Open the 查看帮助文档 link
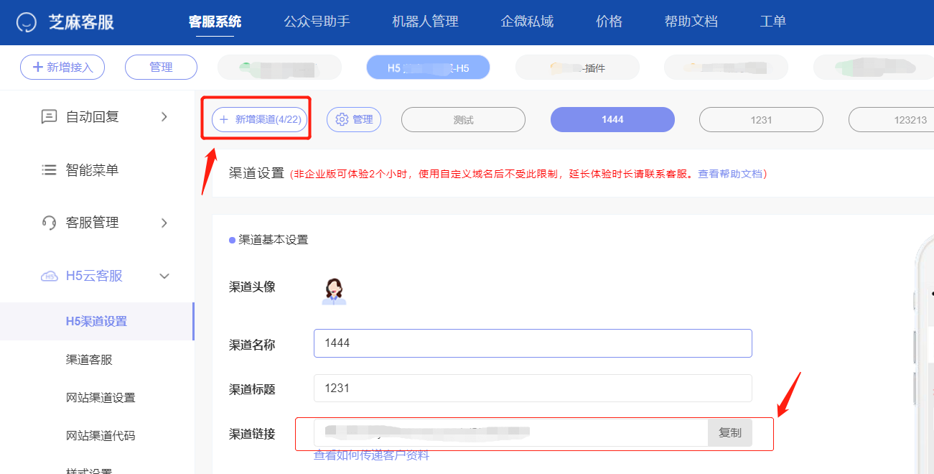The width and height of the screenshot is (934, 474). pyautogui.click(x=732, y=173)
